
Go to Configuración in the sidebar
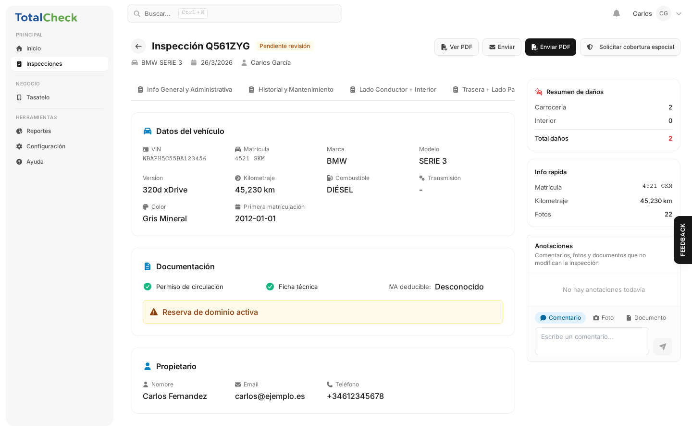click(x=46, y=146)
